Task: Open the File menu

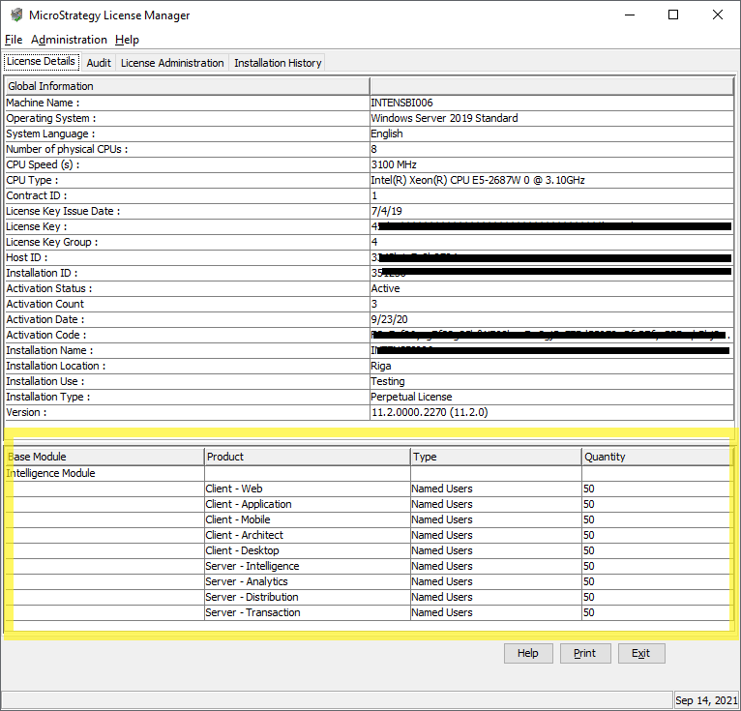Action: click(x=14, y=40)
